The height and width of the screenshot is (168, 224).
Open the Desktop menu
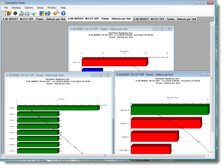tap(16, 7)
